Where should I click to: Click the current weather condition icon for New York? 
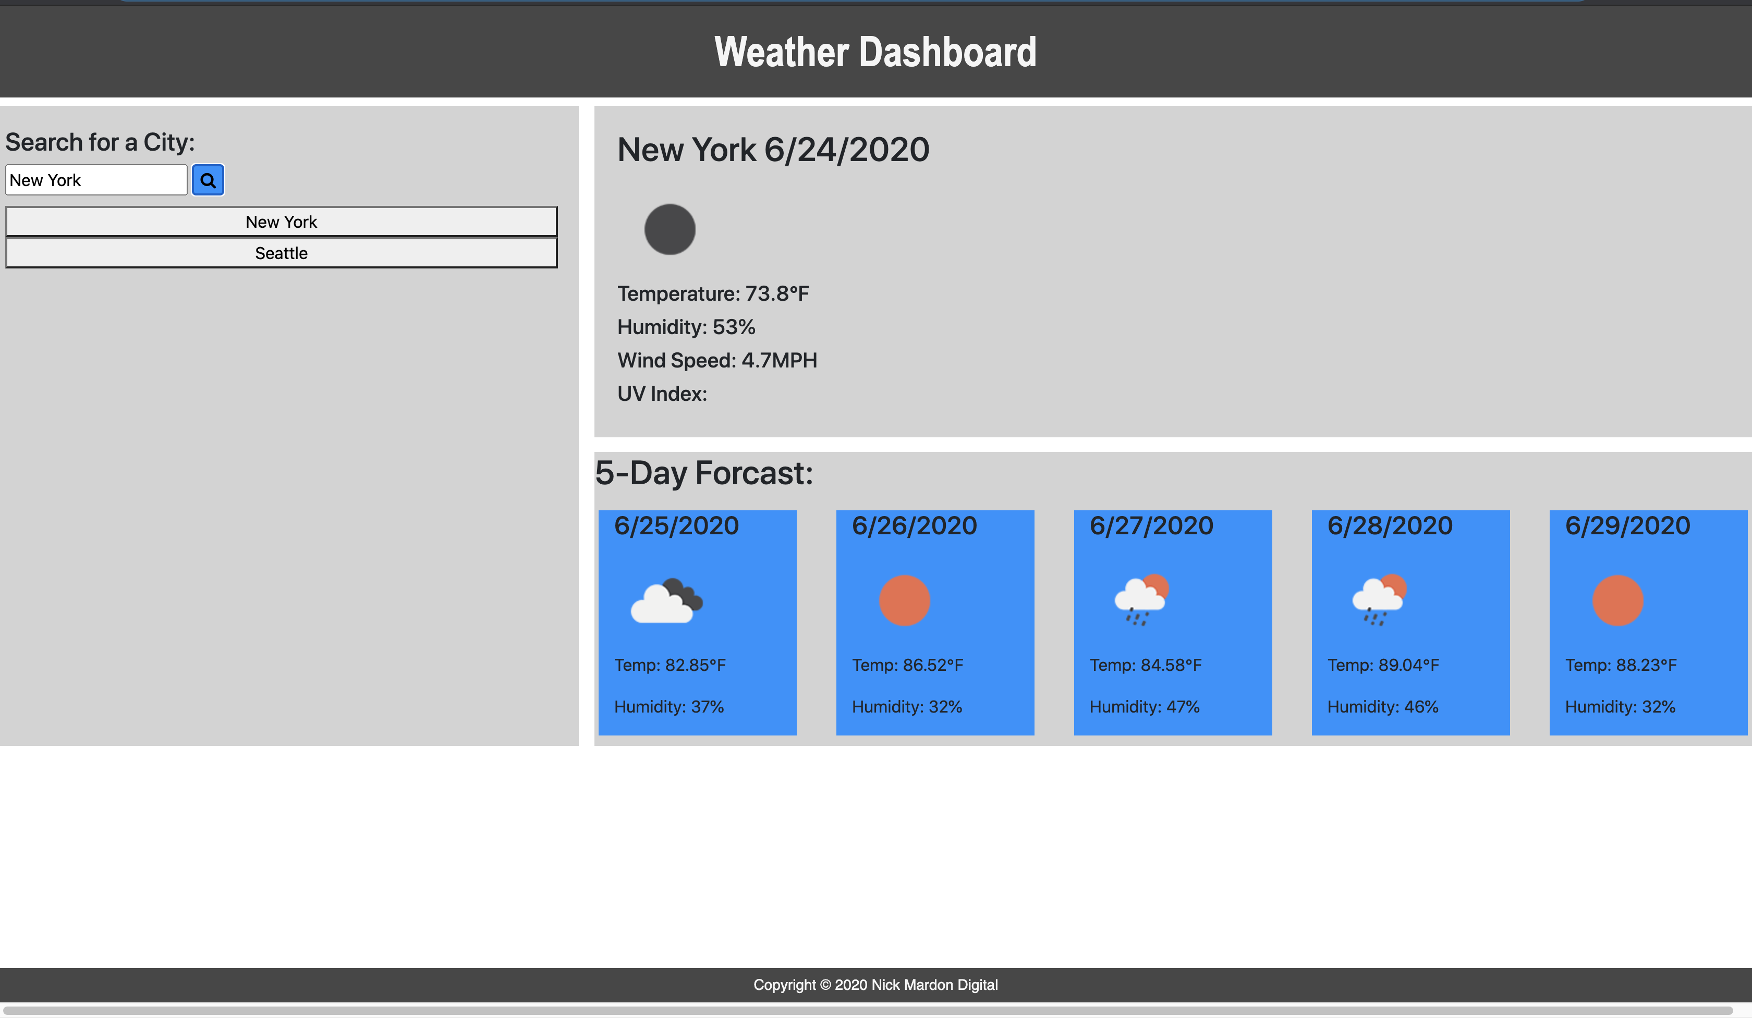(x=670, y=229)
